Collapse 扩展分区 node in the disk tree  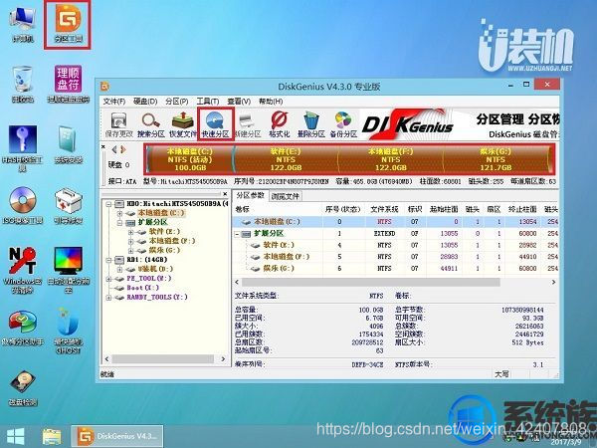coord(119,222)
